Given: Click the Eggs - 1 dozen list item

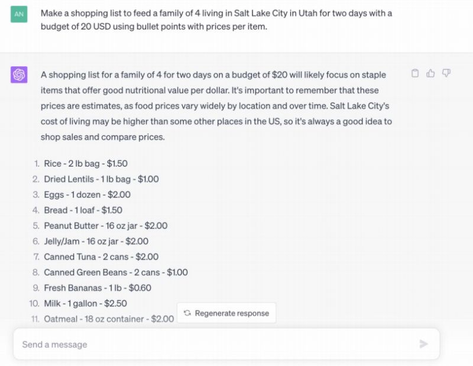Looking at the screenshot, I should [x=87, y=195].
